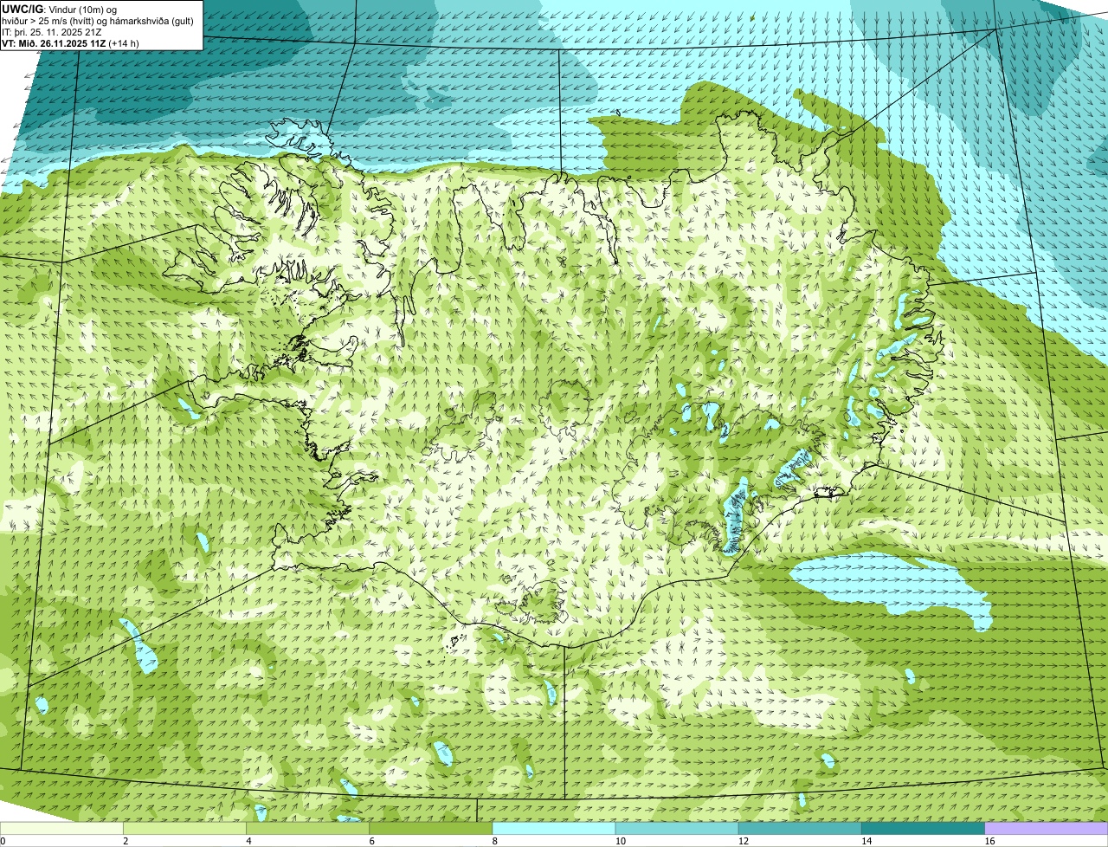
Task: Click the cream 0–2 legend color segment
Action: click(61, 829)
